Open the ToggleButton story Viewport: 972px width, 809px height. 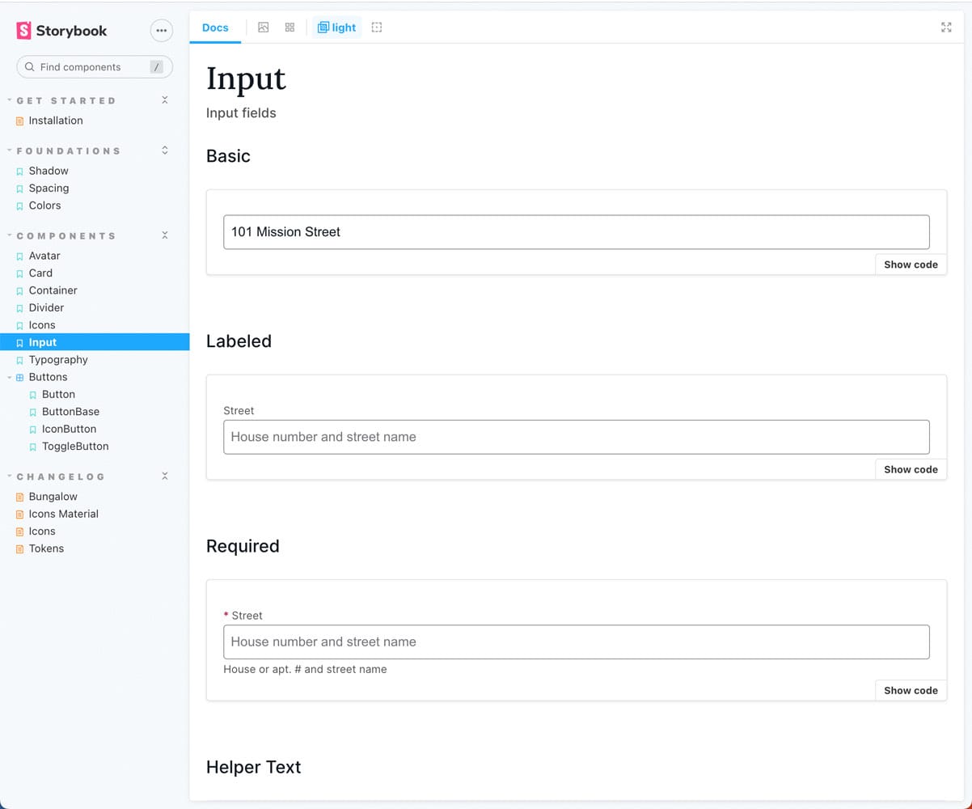pyautogui.click(x=75, y=447)
